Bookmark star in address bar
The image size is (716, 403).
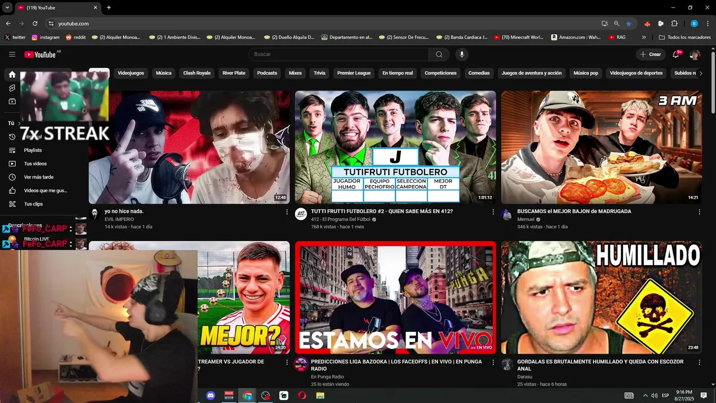coord(629,24)
